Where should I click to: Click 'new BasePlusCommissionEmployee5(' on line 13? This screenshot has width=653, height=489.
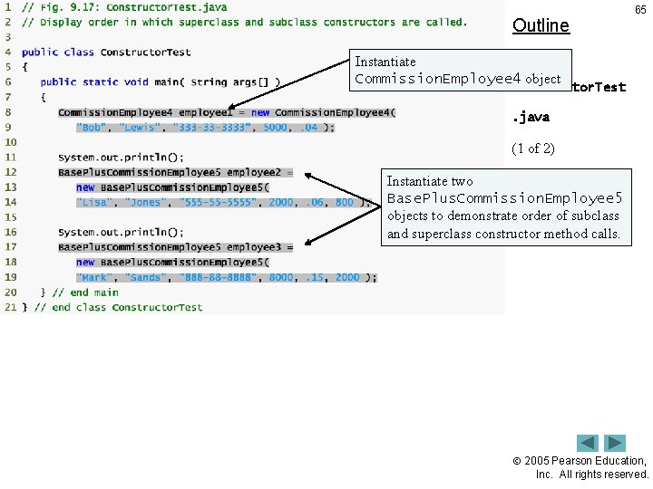[x=173, y=187]
